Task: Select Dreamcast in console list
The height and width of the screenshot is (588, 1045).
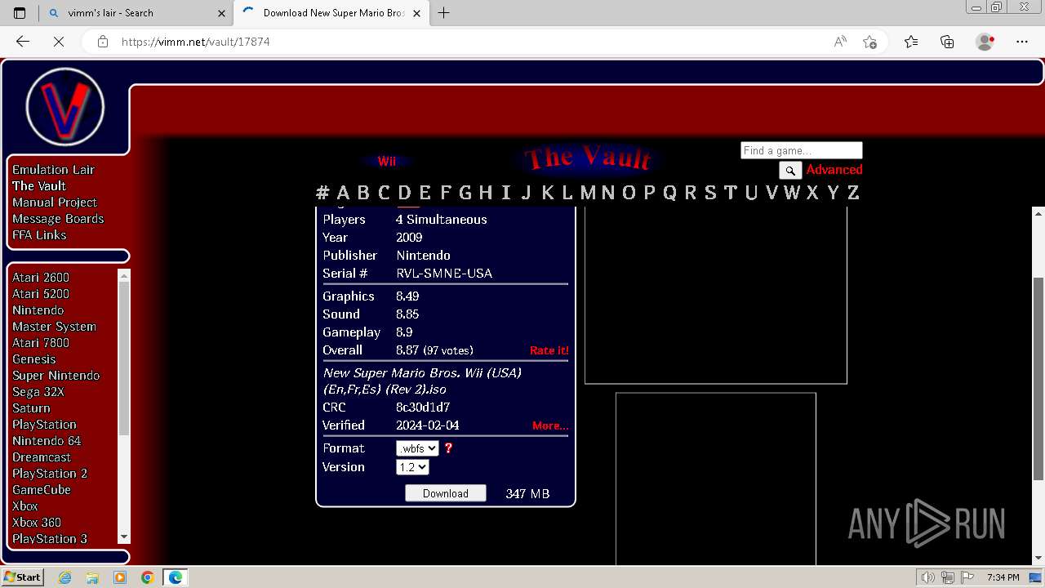Action: coord(42,457)
